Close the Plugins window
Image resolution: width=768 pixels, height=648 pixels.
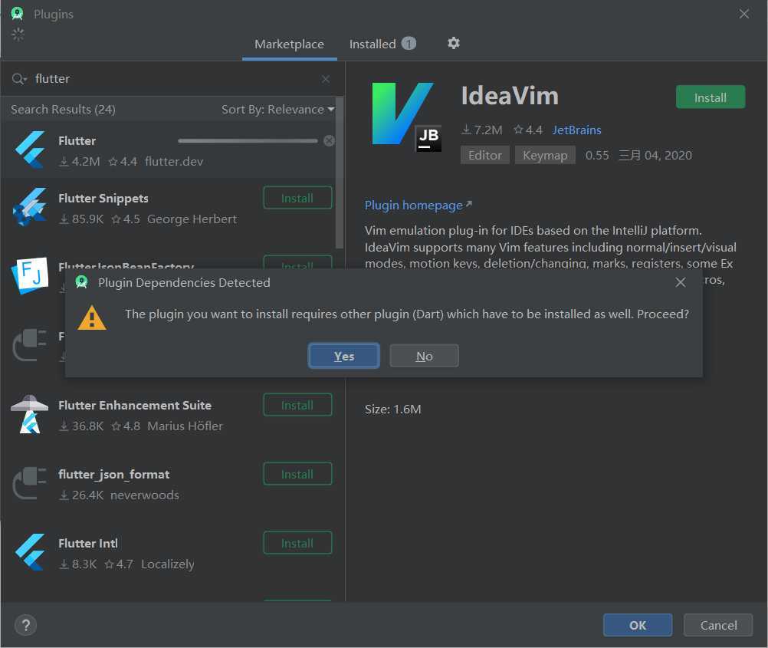tap(744, 14)
